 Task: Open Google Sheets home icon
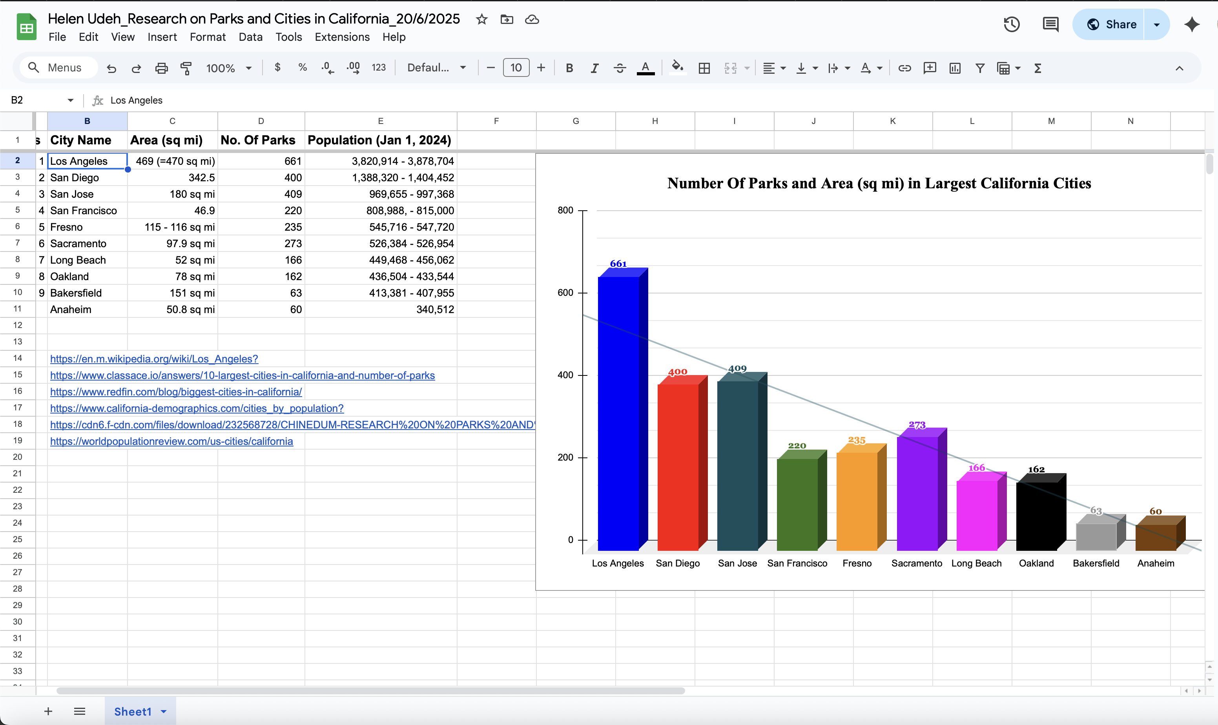click(x=26, y=27)
